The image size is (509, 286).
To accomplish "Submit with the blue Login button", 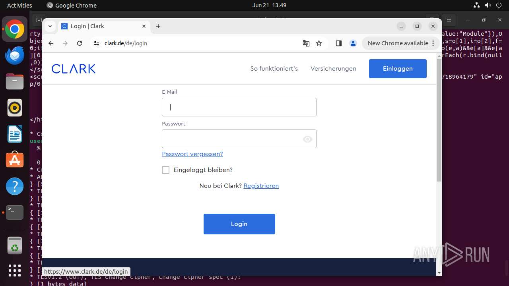I will click(x=239, y=224).
